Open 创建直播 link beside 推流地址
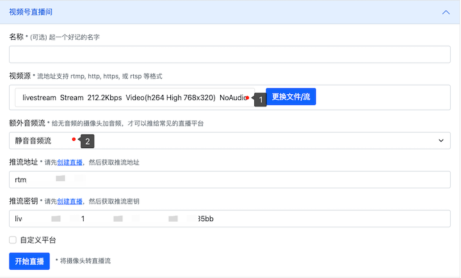This screenshot has height=278, width=461. coord(69,163)
